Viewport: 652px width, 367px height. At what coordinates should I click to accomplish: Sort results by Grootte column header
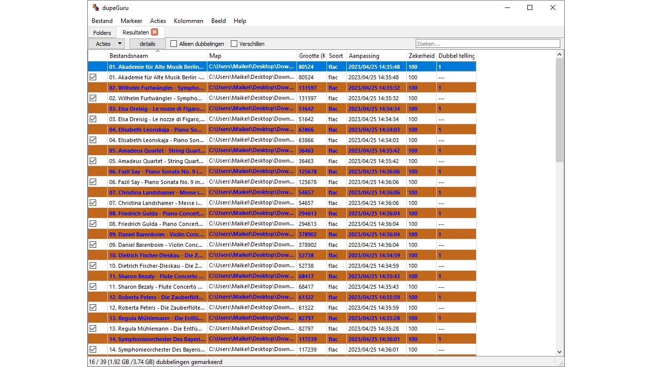coord(312,56)
